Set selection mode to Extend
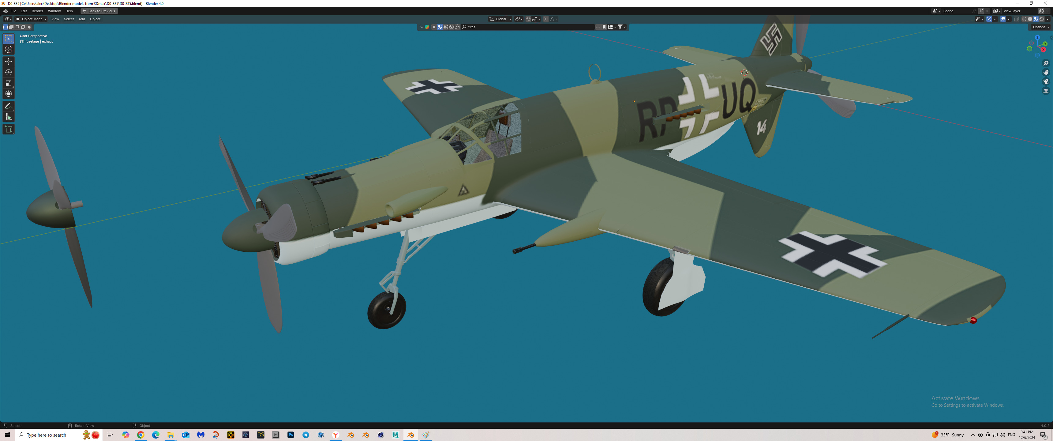 click(x=11, y=27)
